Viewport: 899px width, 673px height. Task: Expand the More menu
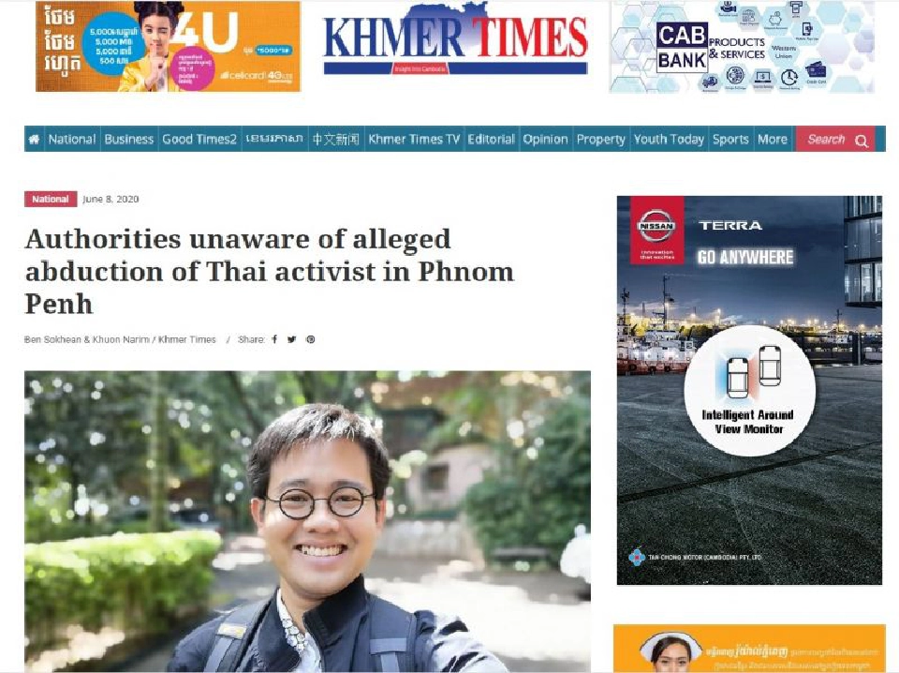773,140
